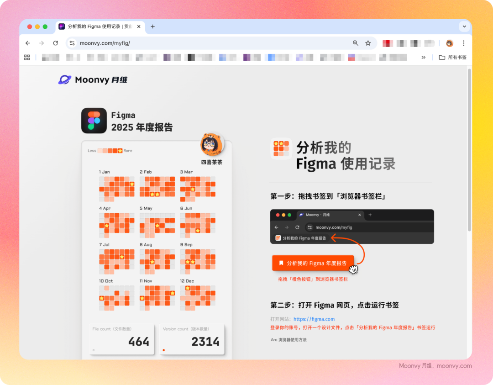
Task: Open site info icon in address bar
Action: [72, 43]
